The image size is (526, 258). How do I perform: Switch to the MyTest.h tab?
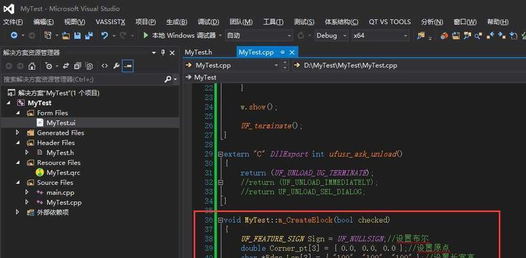[x=199, y=52]
